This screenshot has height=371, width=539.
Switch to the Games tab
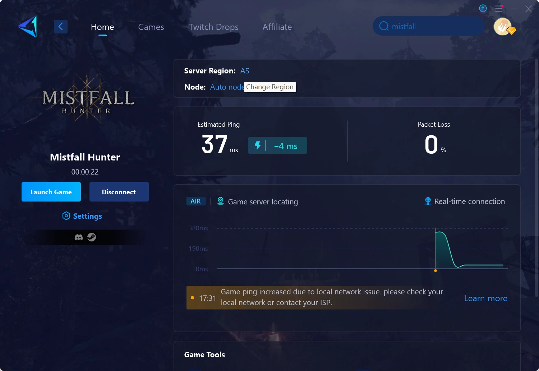pyautogui.click(x=151, y=27)
